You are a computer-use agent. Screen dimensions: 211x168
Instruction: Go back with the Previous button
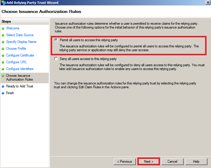point(125,162)
